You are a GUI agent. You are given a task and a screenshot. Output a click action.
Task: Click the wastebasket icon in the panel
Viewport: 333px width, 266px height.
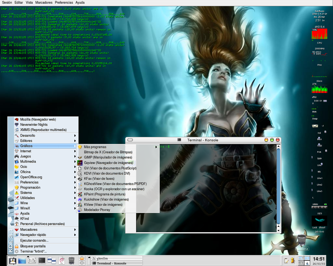coord(72,261)
